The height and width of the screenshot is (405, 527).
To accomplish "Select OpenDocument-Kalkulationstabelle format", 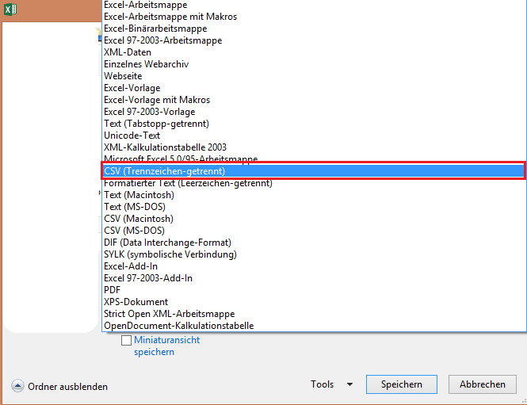I will [x=314, y=326].
